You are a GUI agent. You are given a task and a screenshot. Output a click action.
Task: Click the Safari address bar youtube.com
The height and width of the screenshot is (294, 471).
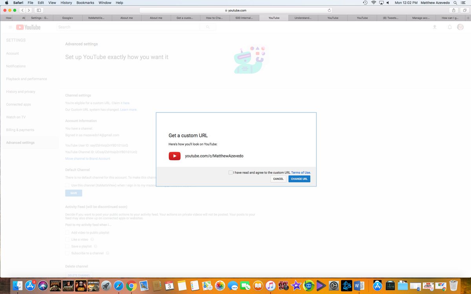(x=235, y=10)
